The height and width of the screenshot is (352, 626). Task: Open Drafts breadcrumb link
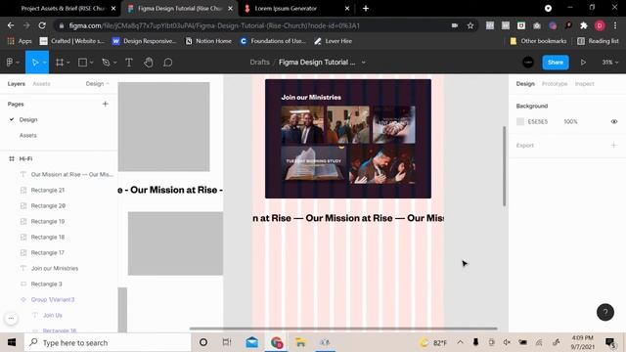tap(259, 63)
